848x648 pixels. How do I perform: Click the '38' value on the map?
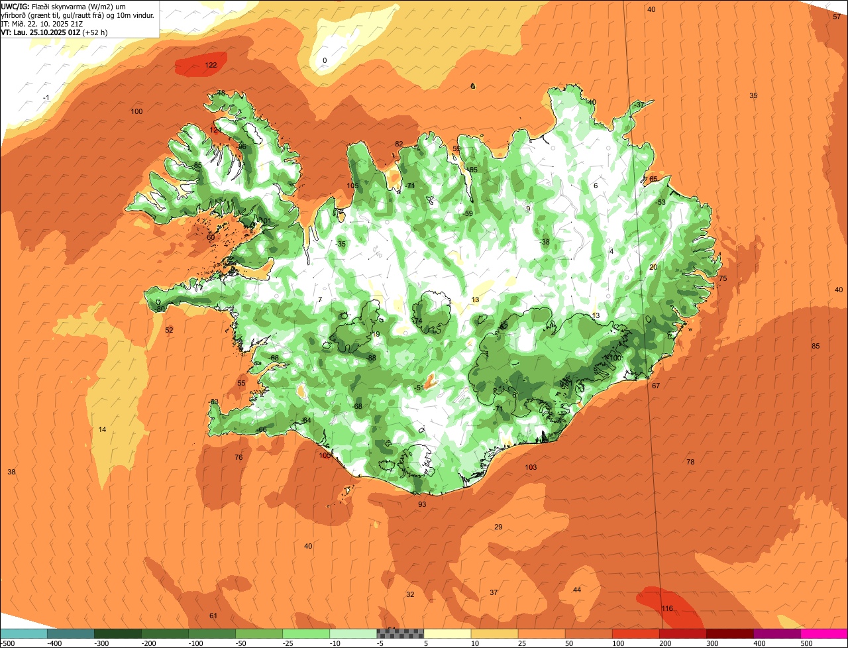11,472
